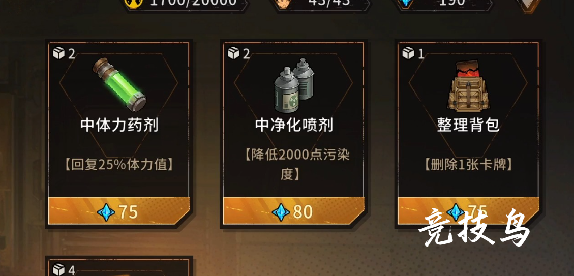
Task: Click the stock box icon on 中体力药剂 card
Action: [x=58, y=53]
